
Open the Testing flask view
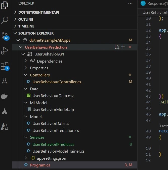5,81
